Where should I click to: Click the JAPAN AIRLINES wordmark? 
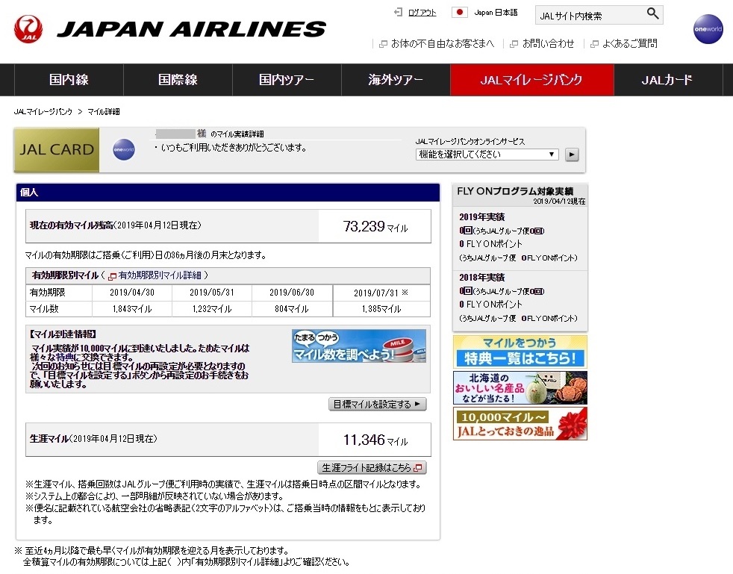pos(191,29)
